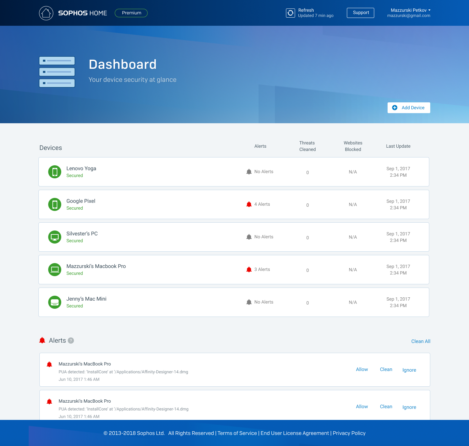The height and width of the screenshot is (446, 469).
Task: Click the gray bell in Jenny's Mac Mini row
Action: (x=249, y=302)
